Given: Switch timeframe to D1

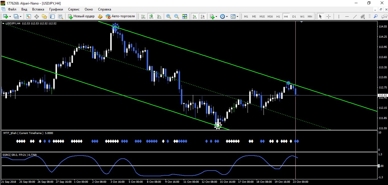Looking at the screenshot, I should coord(294,16).
